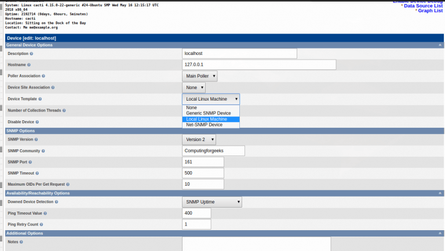The image size is (445, 251).
Task: Click the help icon beside SNMP Community
Action: [43, 151]
